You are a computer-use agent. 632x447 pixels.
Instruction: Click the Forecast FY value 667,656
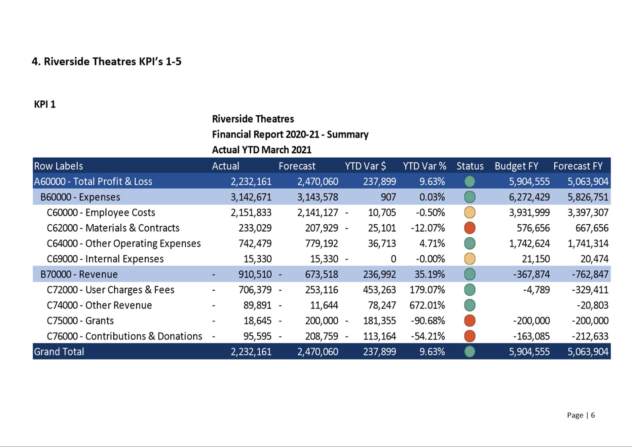click(592, 228)
